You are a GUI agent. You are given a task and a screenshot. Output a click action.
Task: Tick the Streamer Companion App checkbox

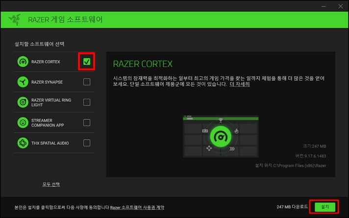[87, 123]
